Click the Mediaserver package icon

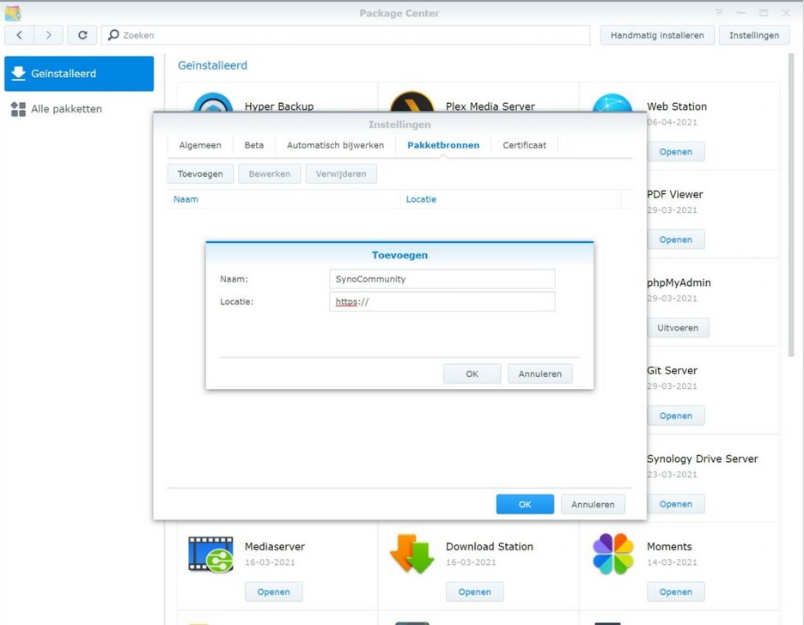point(210,554)
